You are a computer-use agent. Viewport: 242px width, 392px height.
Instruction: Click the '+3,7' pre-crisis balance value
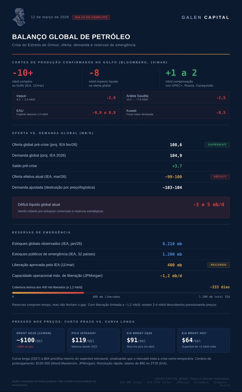coord(177,166)
